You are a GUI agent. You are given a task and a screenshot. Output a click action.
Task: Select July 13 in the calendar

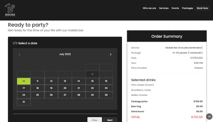[x=65, y=81]
